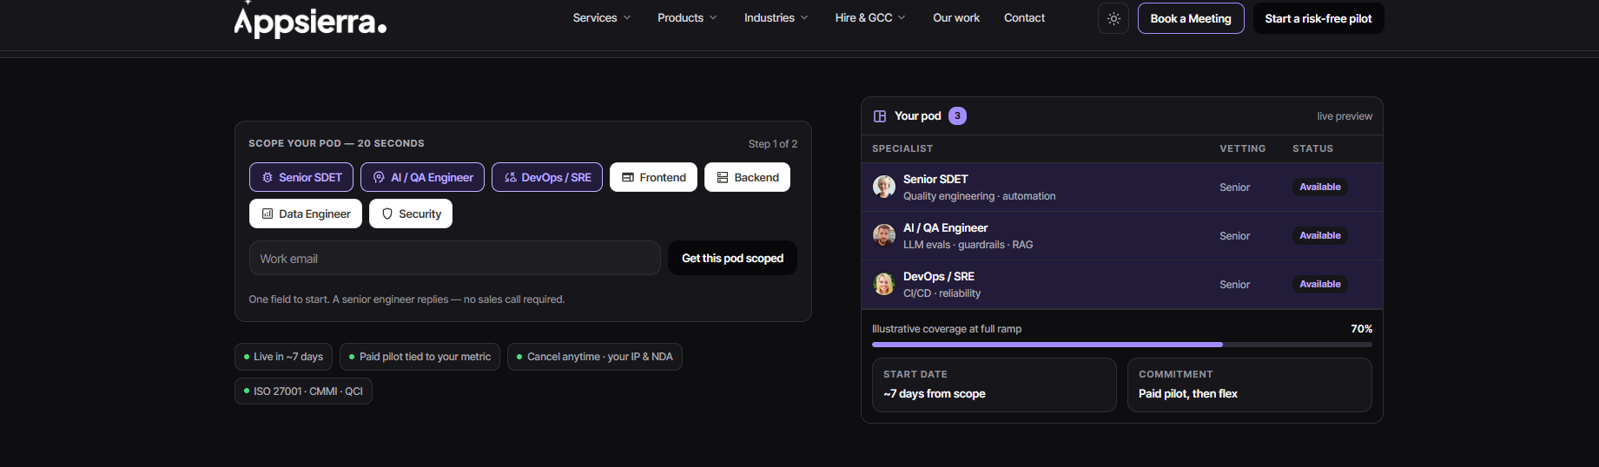Click LLM evals · guardrails · RAG text
The height and width of the screenshot is (467, 1599).
tap(968, 245)
